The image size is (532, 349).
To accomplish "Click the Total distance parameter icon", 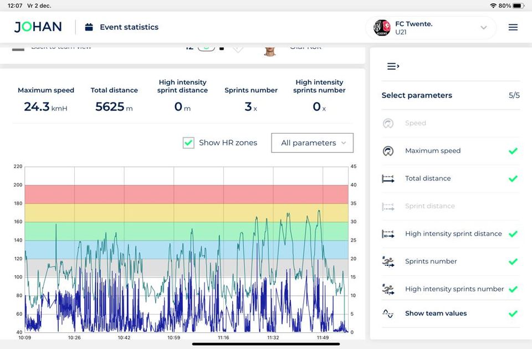I will click(x=388, y=178).
